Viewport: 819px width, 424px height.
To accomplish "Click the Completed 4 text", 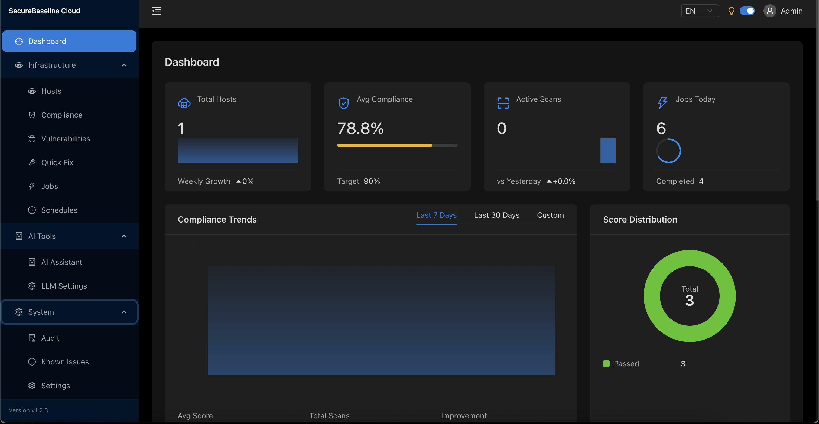I will (x=680, y=181).
